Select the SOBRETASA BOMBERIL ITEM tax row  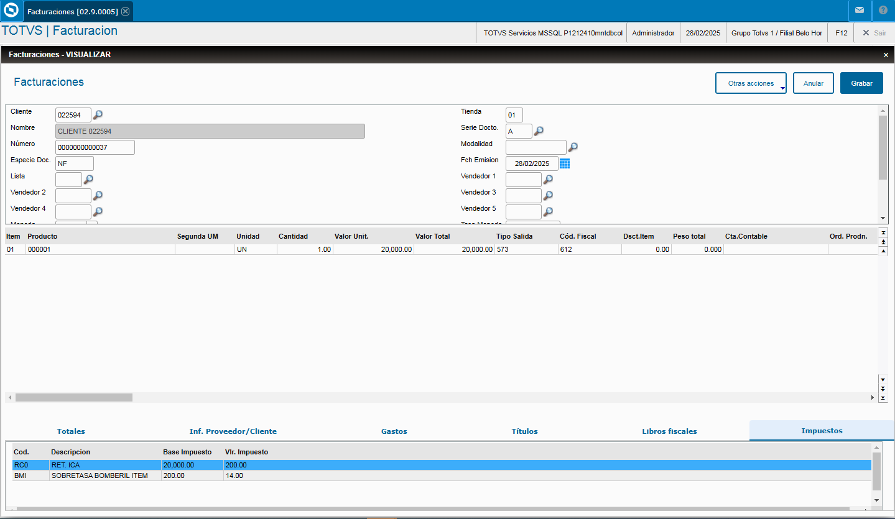click(x=442, y=475)
